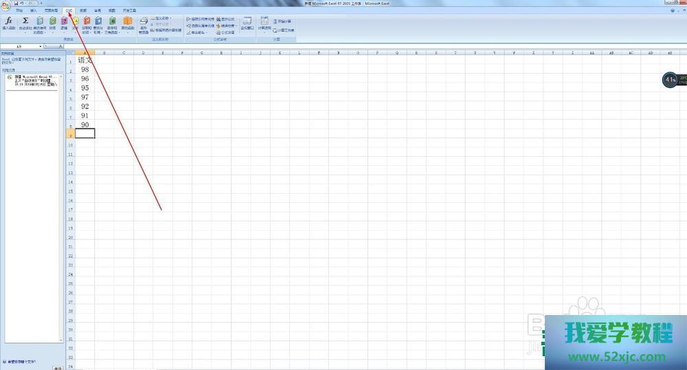This screenshot has height=370, width=687.
Task: Switch to the Formulas ribbon tab
Action: tap(69, 11)
